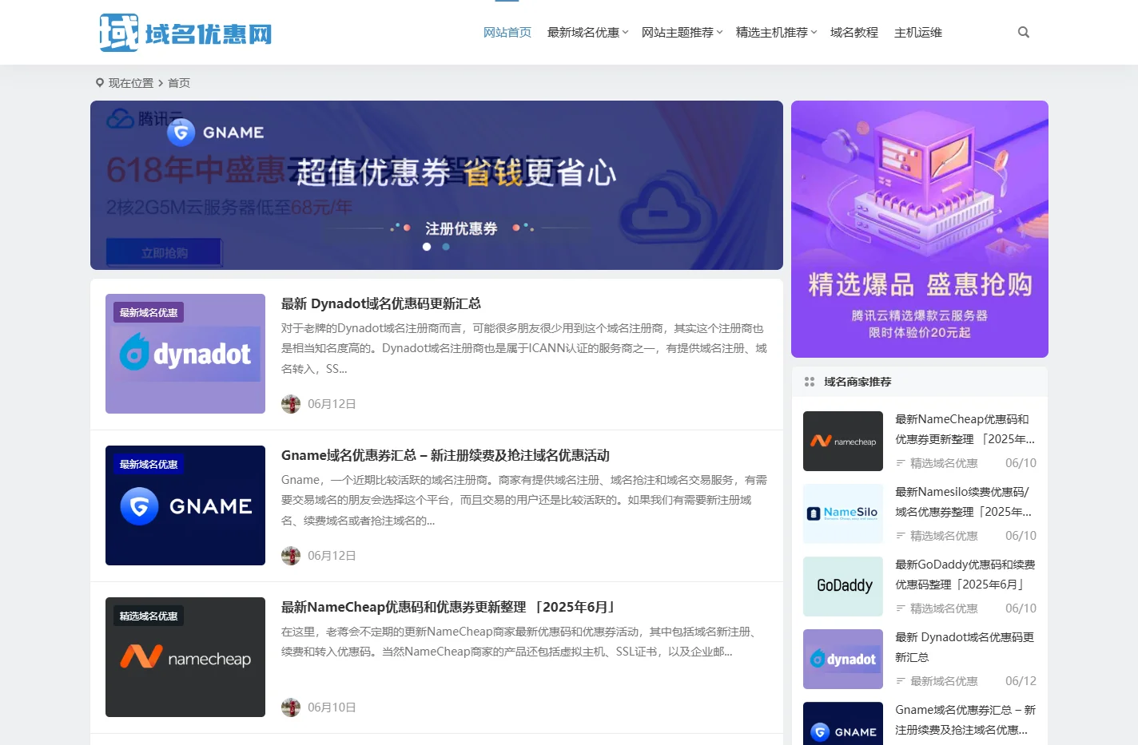Open 域名教程 navigation item
Image resolution: width=1138 pixels, height=745 pixels.
pyautogui.click(x=854, y=33)
